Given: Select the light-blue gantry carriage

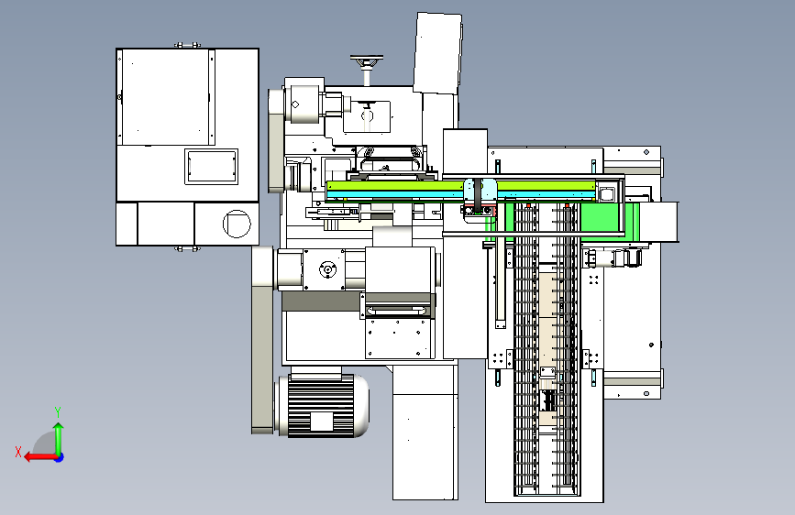Looking at the screenshot, I should 480,192.
